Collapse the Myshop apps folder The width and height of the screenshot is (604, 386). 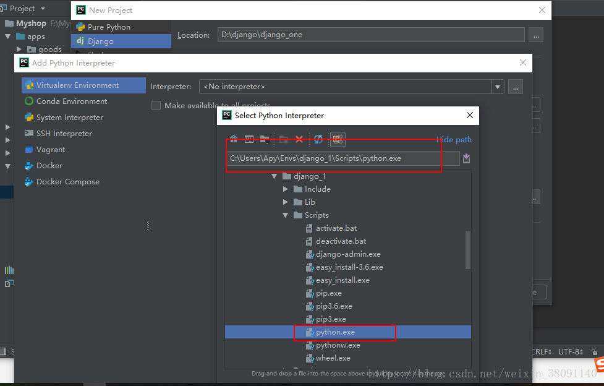coord(7,36)
